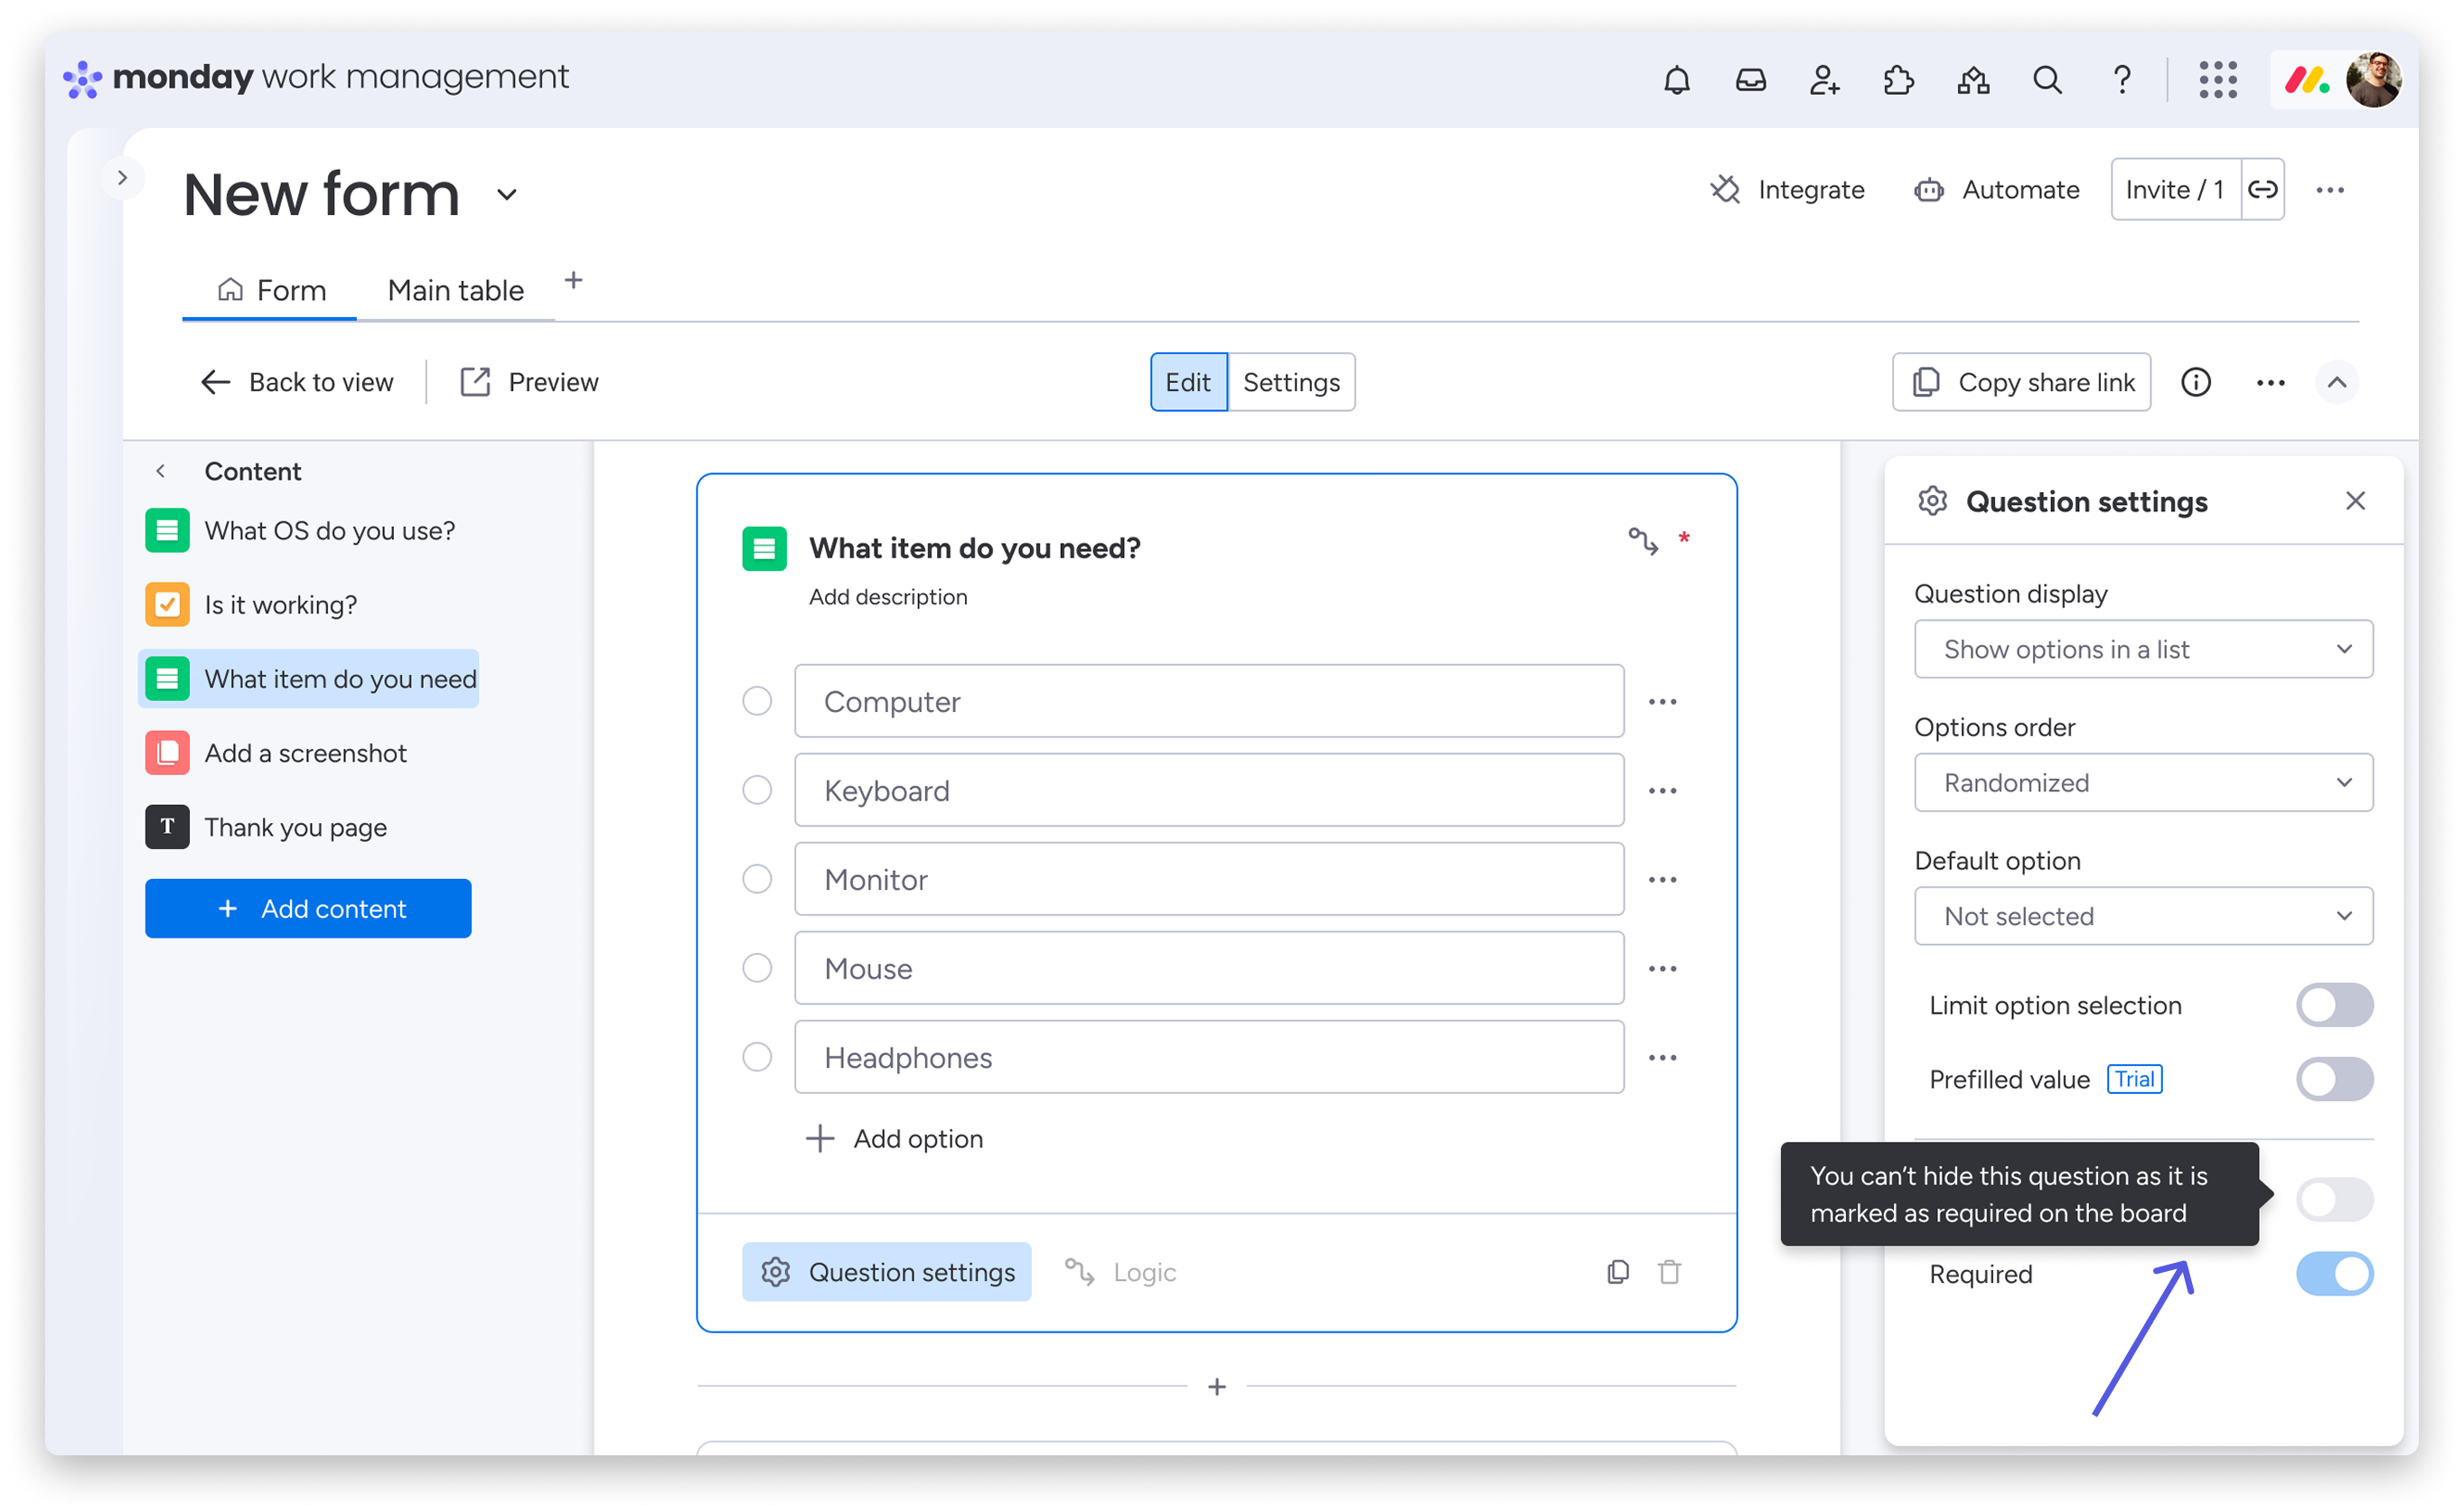Duplicate the question with copy icon

pos(1617,1271)
